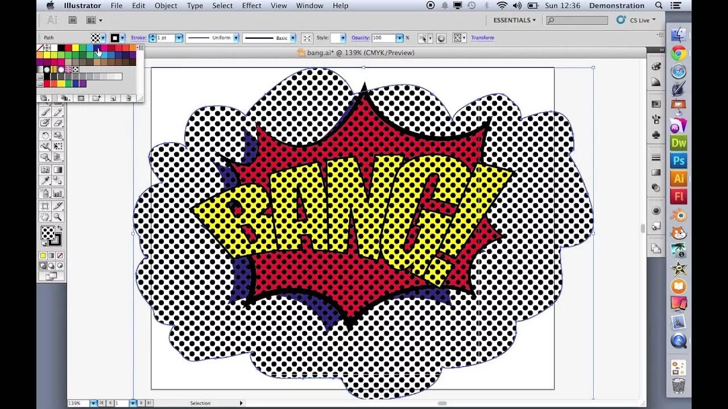728x409 pixels.
Task: Click the Stroke panel link
Action: tap(138, 37)
